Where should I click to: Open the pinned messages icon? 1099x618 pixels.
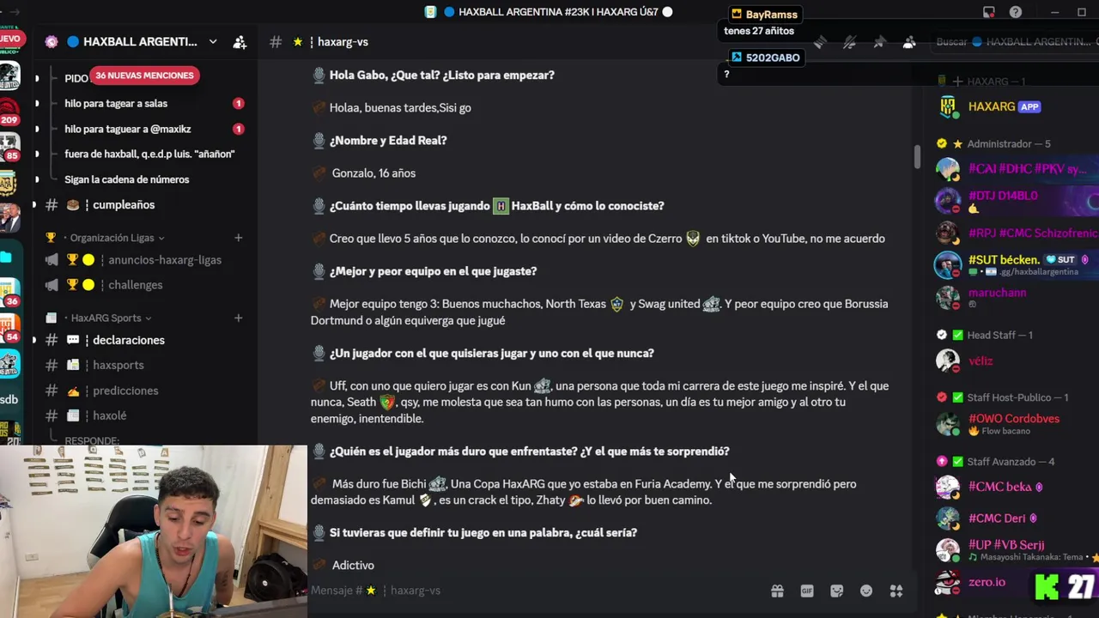click(879, 42)
